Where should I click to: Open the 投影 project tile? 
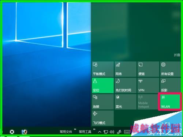(171, 85)
